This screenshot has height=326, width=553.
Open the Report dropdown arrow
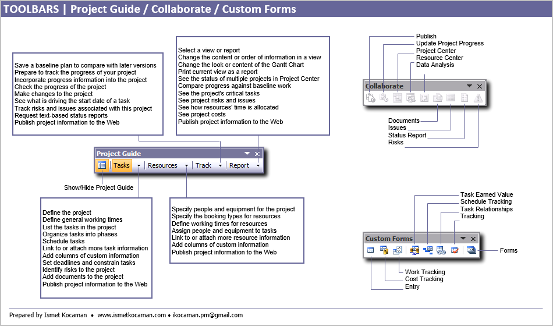258,166
